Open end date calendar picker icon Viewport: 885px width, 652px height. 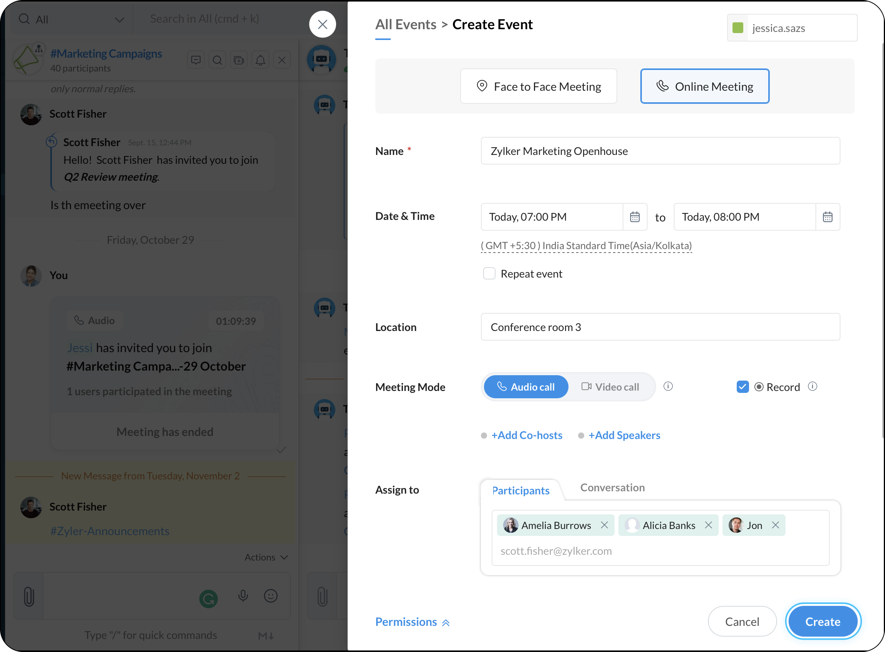tap(827, 217)
